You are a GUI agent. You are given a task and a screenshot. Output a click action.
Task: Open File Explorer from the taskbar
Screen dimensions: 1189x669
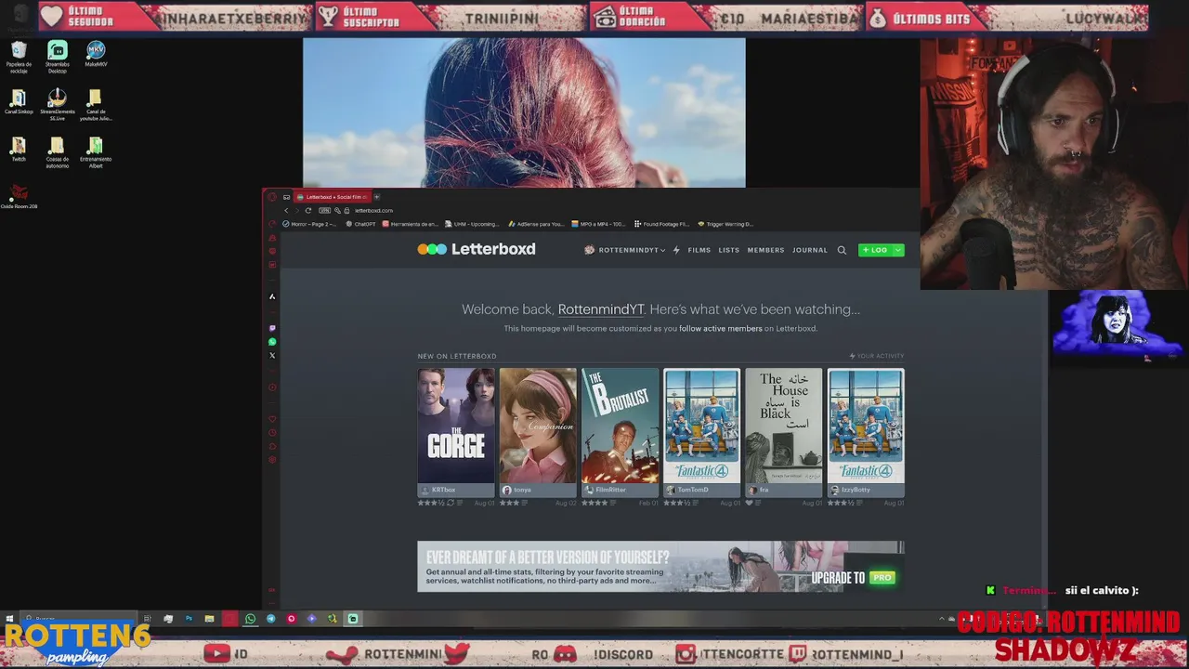[x=209, y=619]
